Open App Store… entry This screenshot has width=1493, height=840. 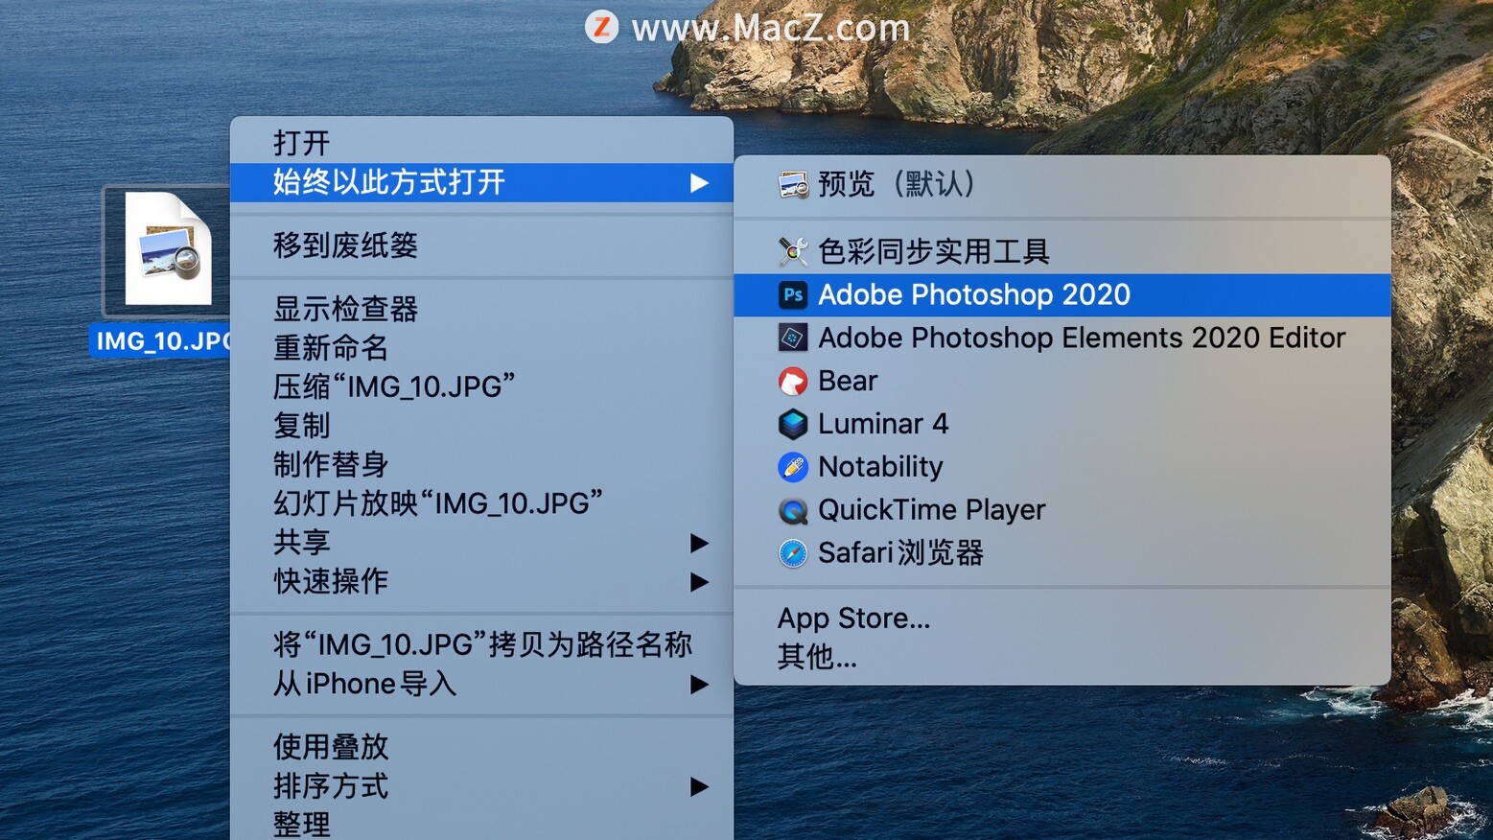coord(1062,618)
